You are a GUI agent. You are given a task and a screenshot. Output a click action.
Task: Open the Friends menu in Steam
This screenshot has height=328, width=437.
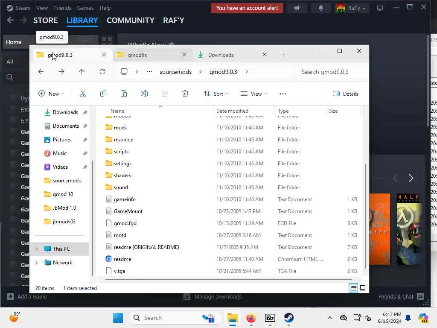pos(62,8)
